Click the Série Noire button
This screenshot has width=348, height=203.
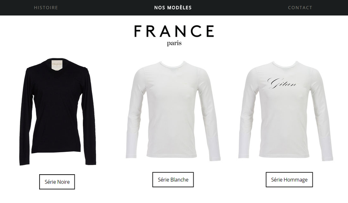click(x=57, y=182)
